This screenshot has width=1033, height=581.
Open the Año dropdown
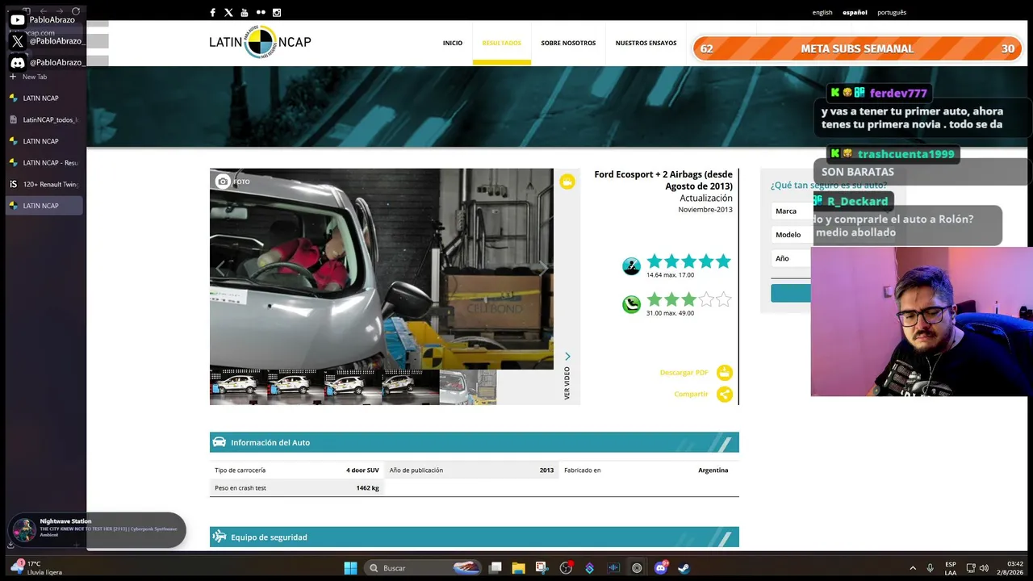coord(791,258)
